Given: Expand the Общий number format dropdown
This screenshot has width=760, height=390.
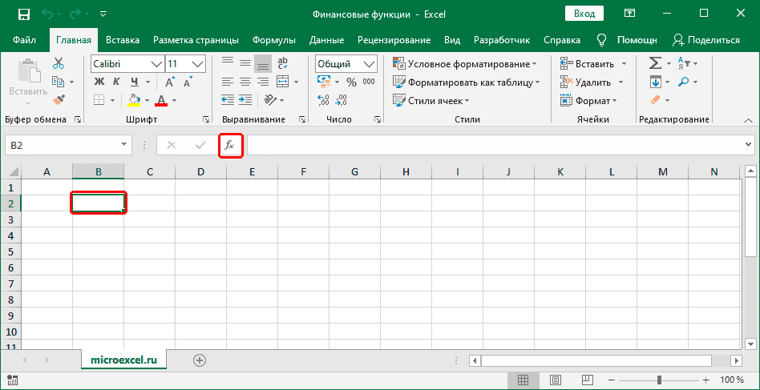Looking at the screenshot, I should (x=369, y=63).
